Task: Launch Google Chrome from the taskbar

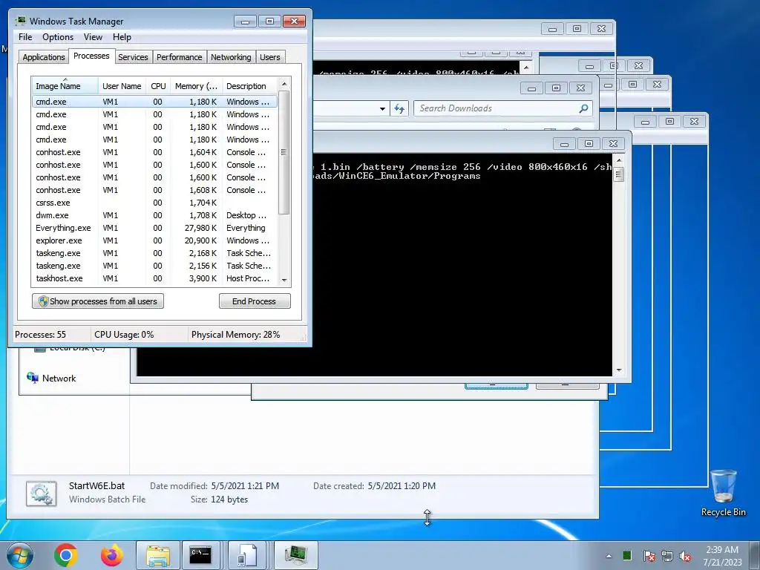Action: point(66,555)
